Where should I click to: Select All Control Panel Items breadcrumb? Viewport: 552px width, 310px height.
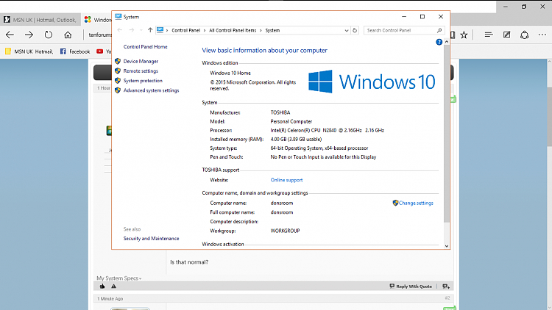click(233, 31)
